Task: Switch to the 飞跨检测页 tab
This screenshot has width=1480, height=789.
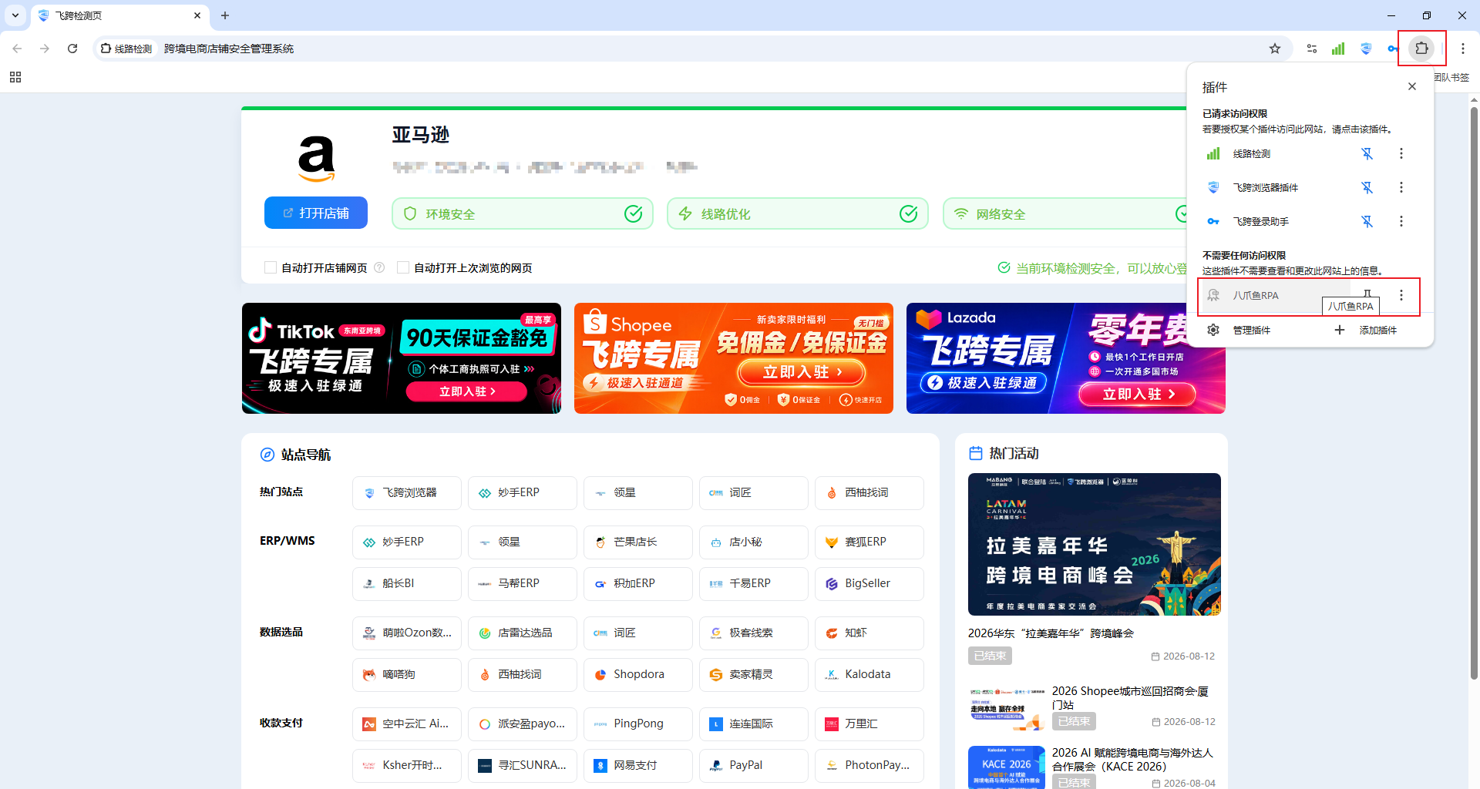Action: point(119,15)
